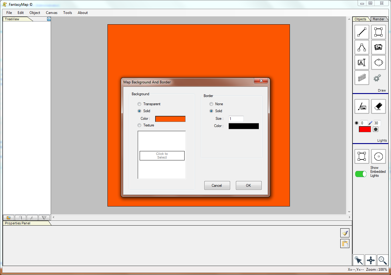The image size is (391, 275).
Task: Select the hatched wall tool
Action: click(x=362, y=78)
